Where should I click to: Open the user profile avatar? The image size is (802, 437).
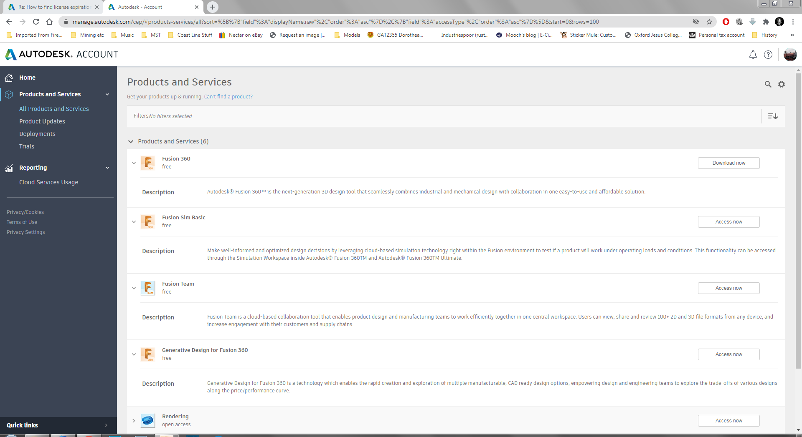tap(790, 55)
